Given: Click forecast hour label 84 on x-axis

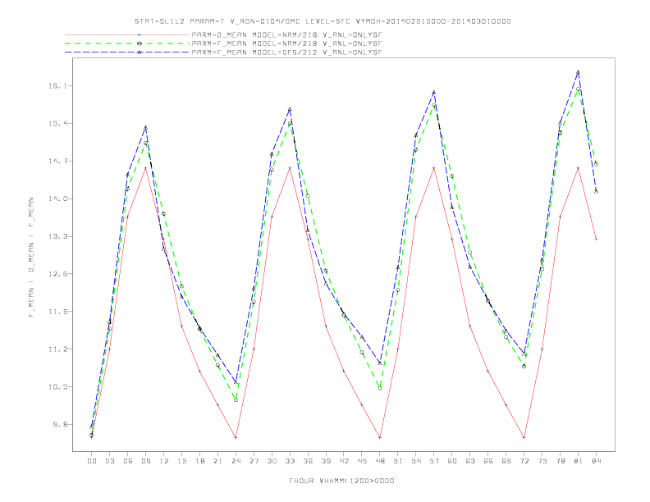Looking at the screenshot, I should tap(596, 461).
